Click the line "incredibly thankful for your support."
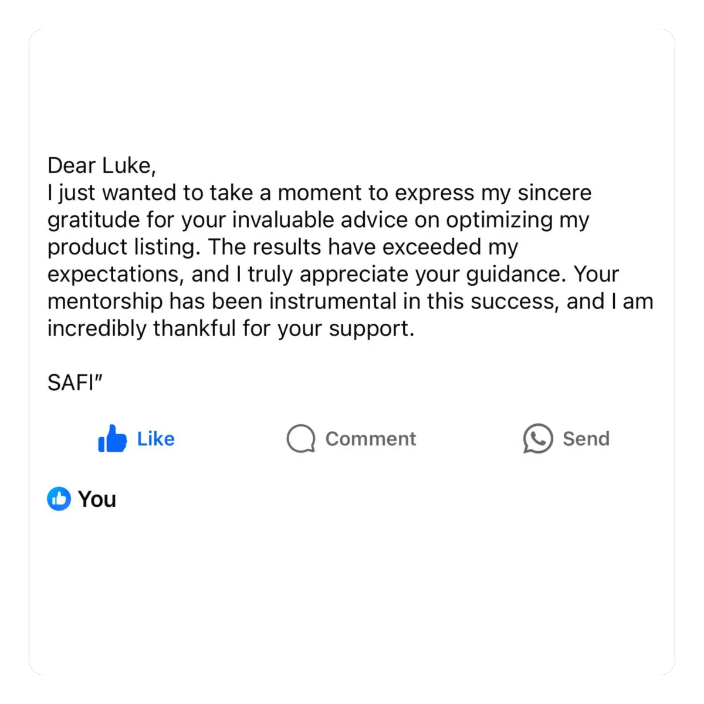This screenshot has height=704, width=704. pos(231,329)
